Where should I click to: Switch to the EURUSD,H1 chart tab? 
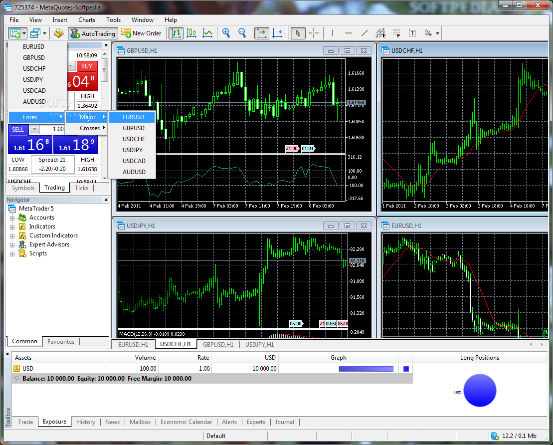pyautogui.click(x=133, y=344)
